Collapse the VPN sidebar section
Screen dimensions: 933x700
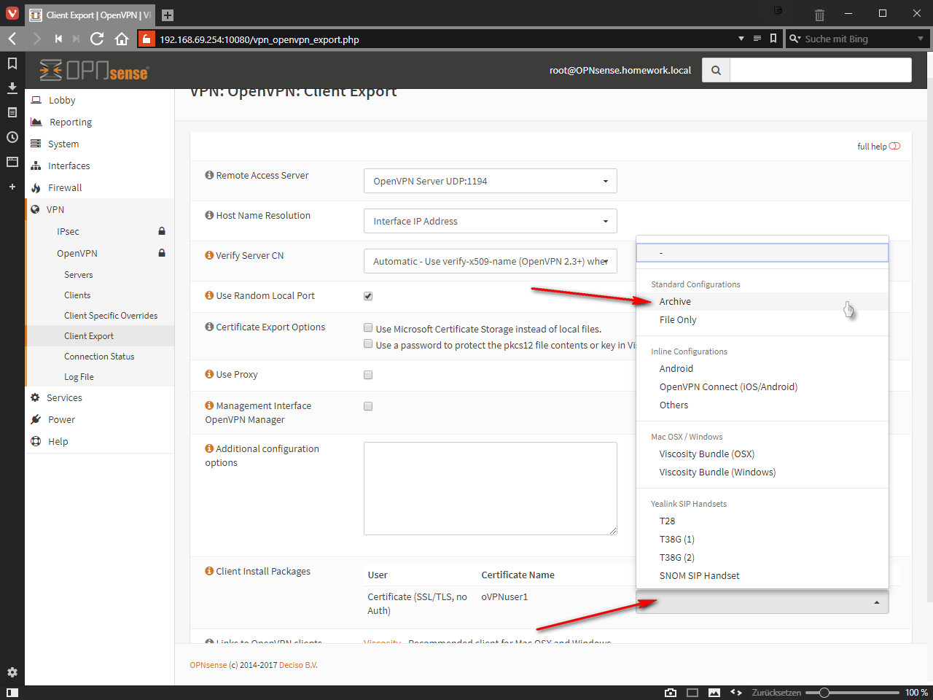[100, 209]
